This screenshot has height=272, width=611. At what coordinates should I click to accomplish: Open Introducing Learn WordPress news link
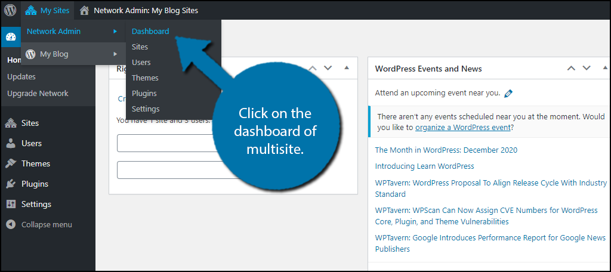pyautogui.click(x=424, y=166)
